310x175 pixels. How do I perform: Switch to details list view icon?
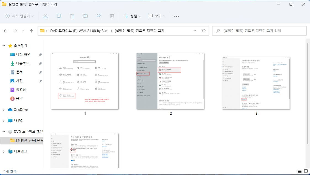300,171
